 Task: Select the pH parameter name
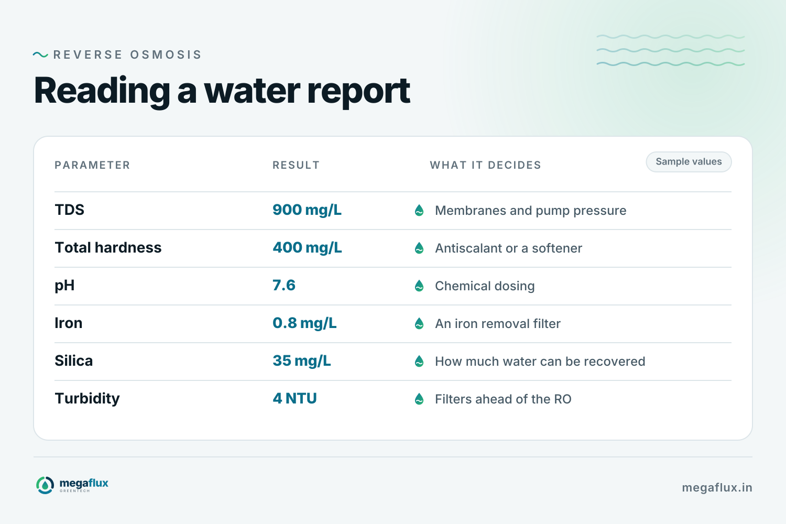point(65,286)
